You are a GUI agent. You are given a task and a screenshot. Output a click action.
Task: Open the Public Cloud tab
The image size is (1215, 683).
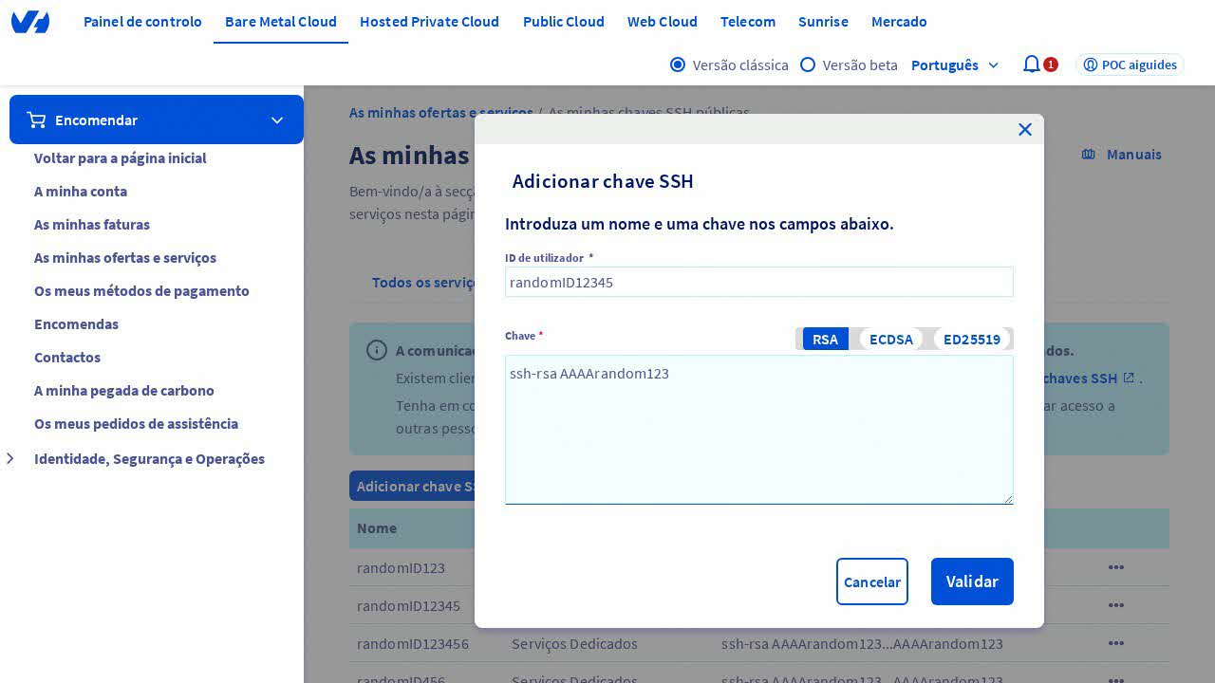point(563,21)
